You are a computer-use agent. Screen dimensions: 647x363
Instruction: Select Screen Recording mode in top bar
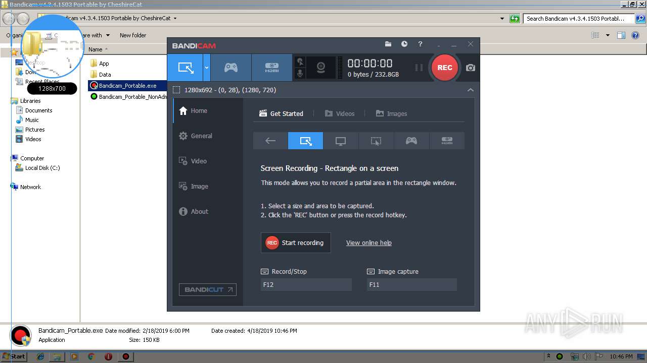[x=186, y=68]
